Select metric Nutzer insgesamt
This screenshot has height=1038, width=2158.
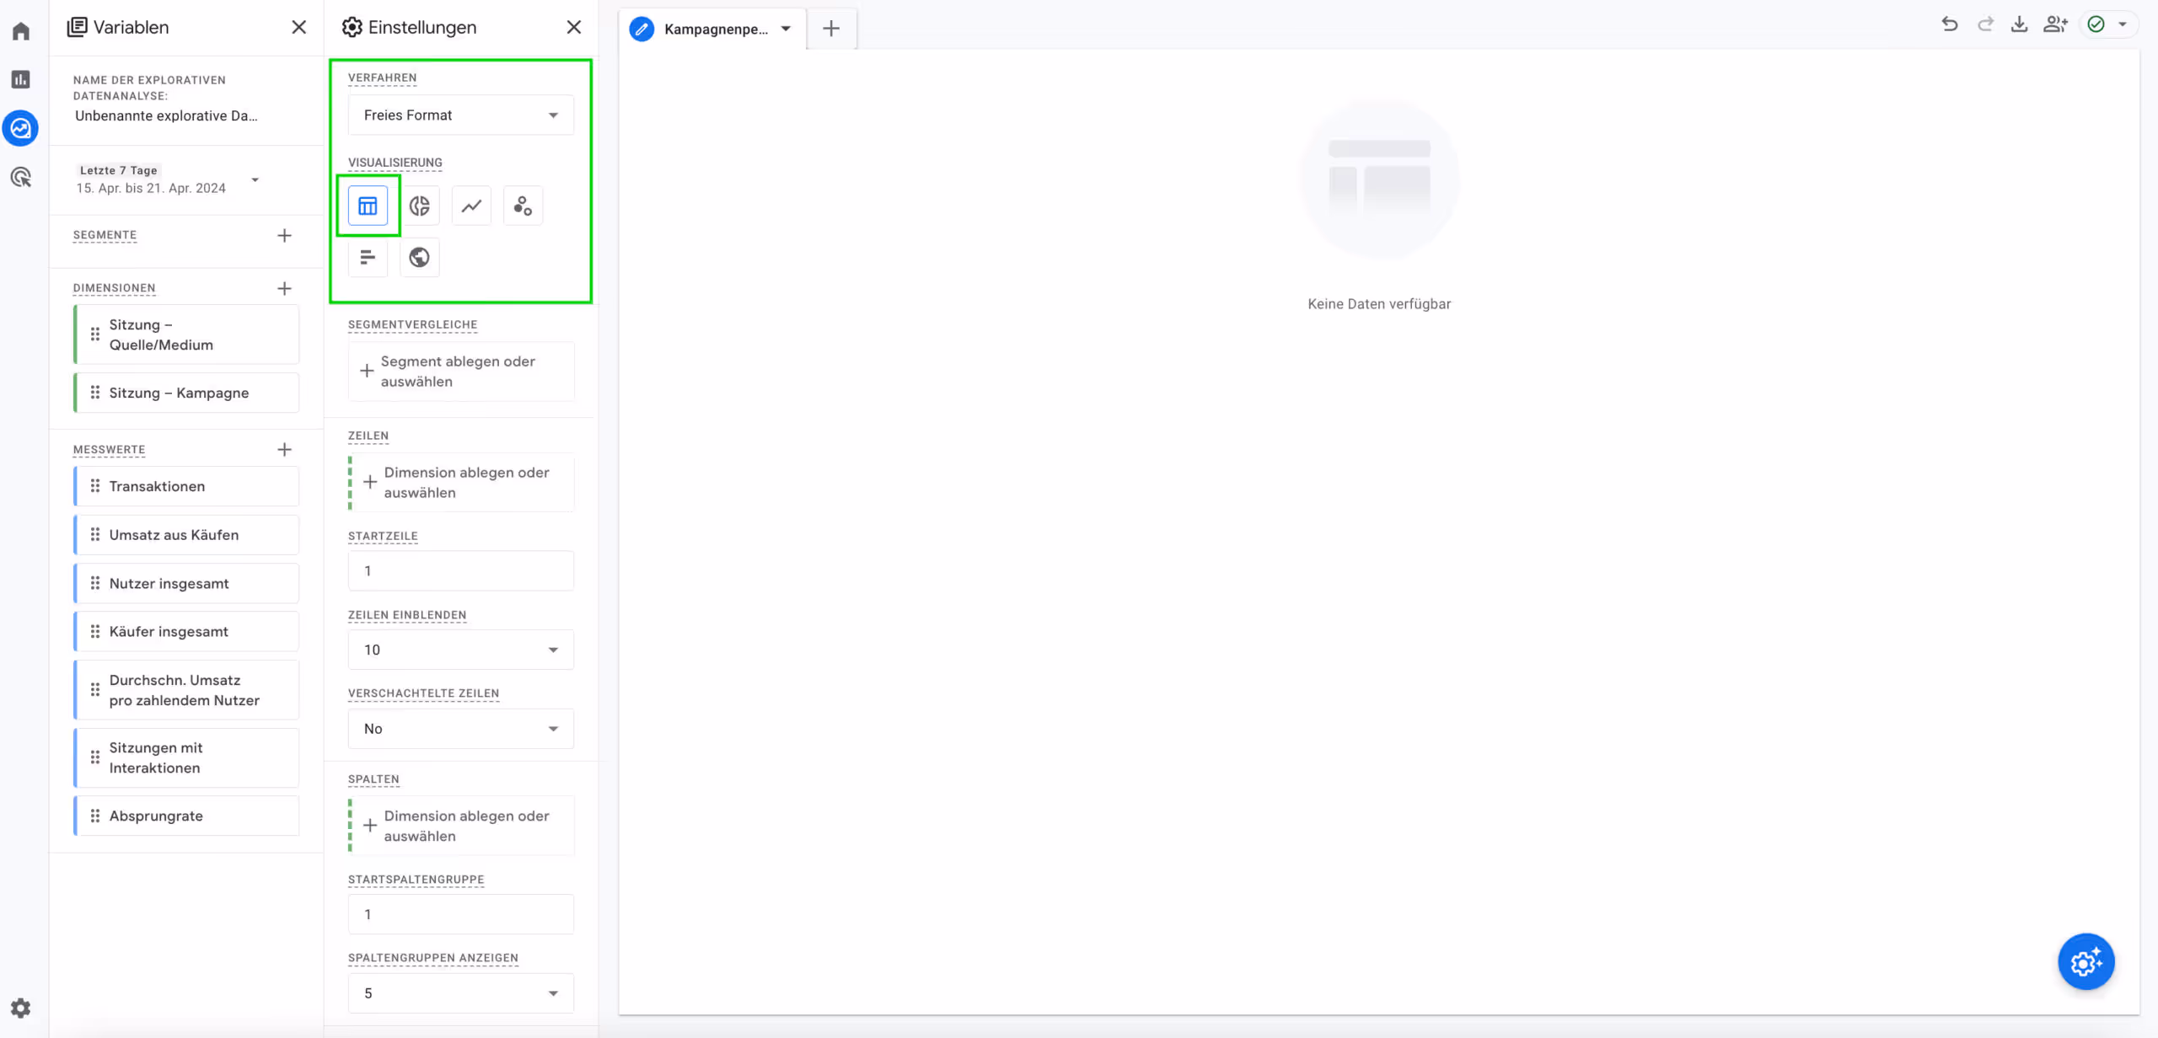[x=186, y=583]
